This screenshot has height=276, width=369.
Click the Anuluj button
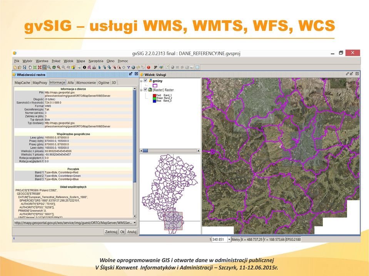tap(132, 231)
